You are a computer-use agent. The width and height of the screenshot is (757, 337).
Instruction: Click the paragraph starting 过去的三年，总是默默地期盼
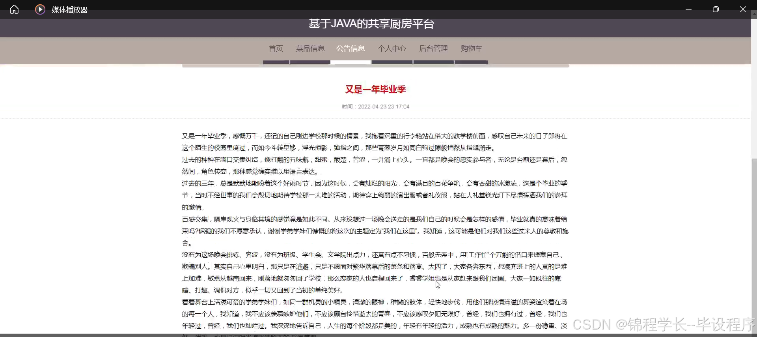(375, 195)
